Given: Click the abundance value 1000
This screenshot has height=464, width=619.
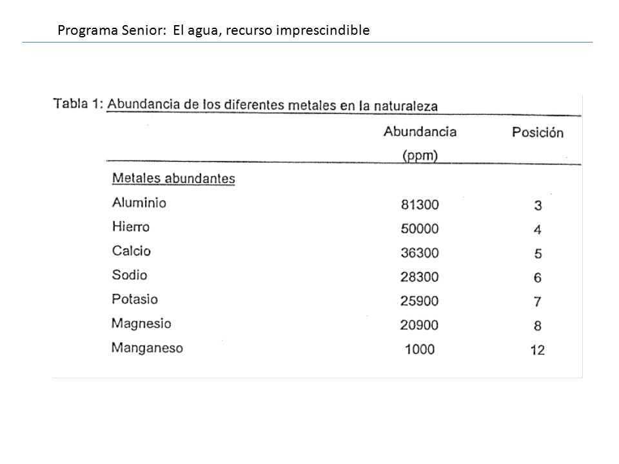Looking at the screenshot, I should (420, 349).
